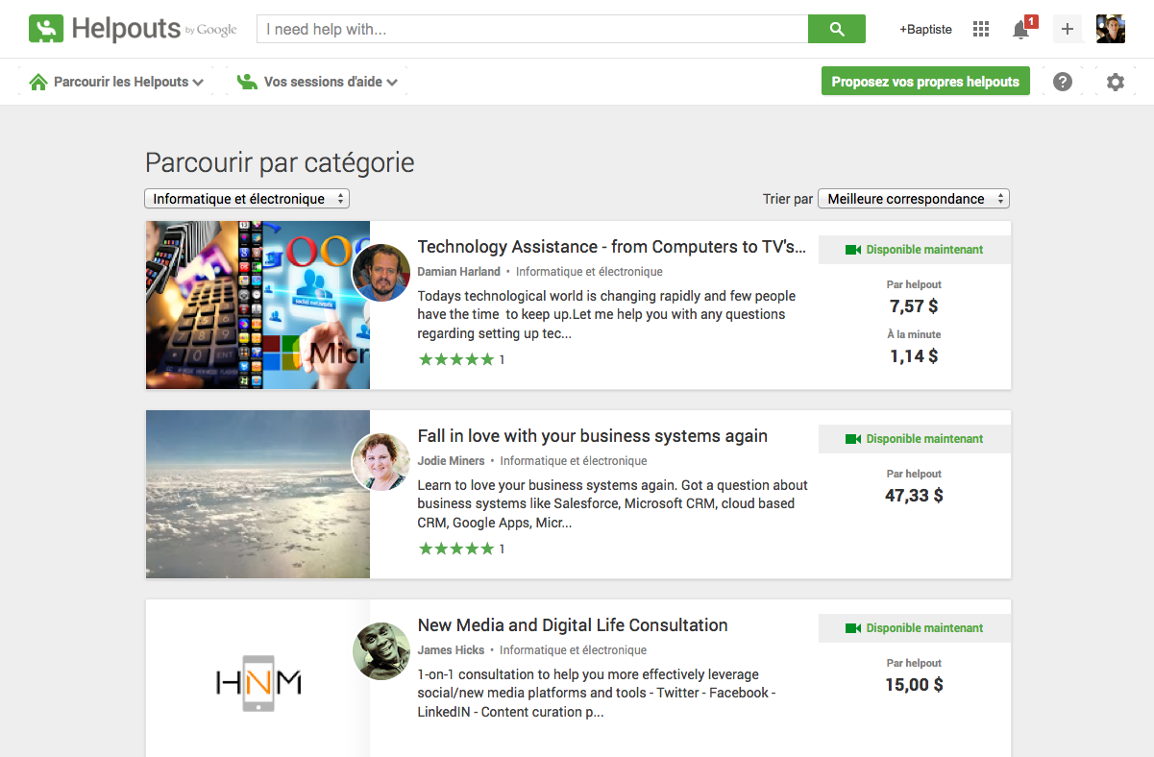1154x757 pixels.
Task: Click James Hicks' profile photo
Action: click(381, 651)
